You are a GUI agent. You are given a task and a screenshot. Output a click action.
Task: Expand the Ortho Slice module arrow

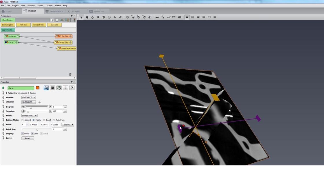point(71,36)
